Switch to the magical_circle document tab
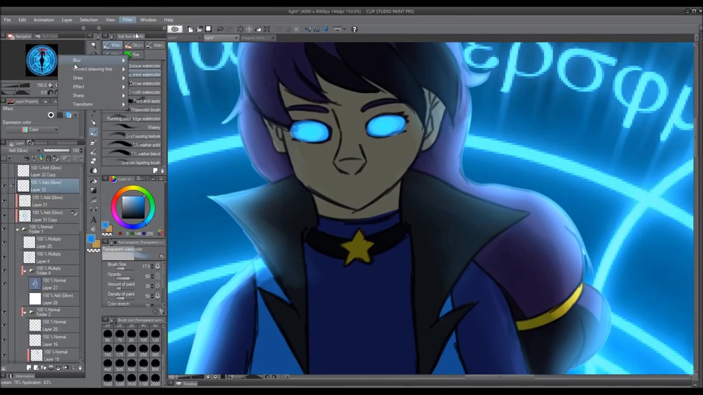Screen dimensions: 703x395 (257, 38)
